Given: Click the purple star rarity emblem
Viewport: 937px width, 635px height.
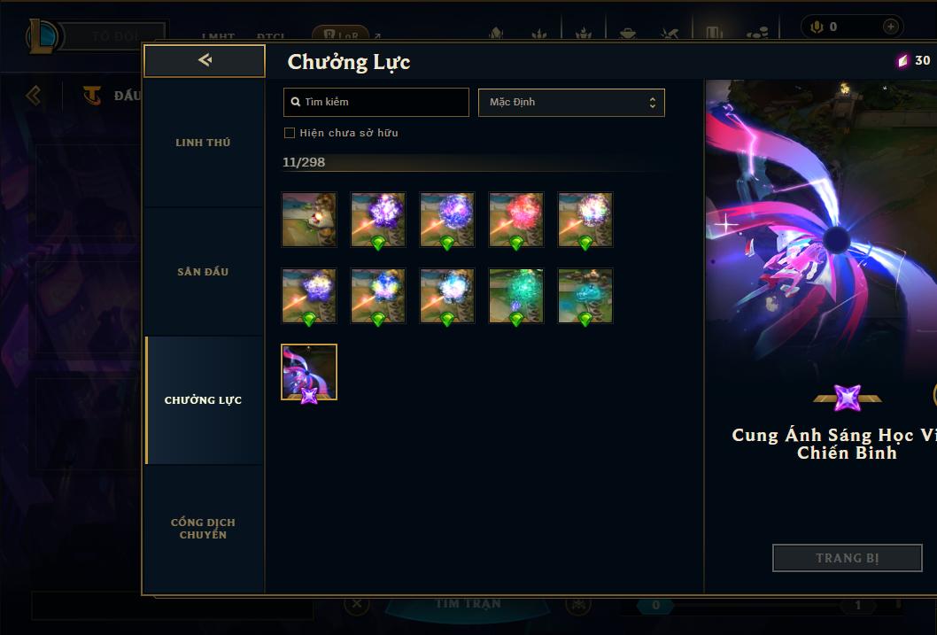Looking at the screenshot, I should pyautogui.click(x=848, y=398).
